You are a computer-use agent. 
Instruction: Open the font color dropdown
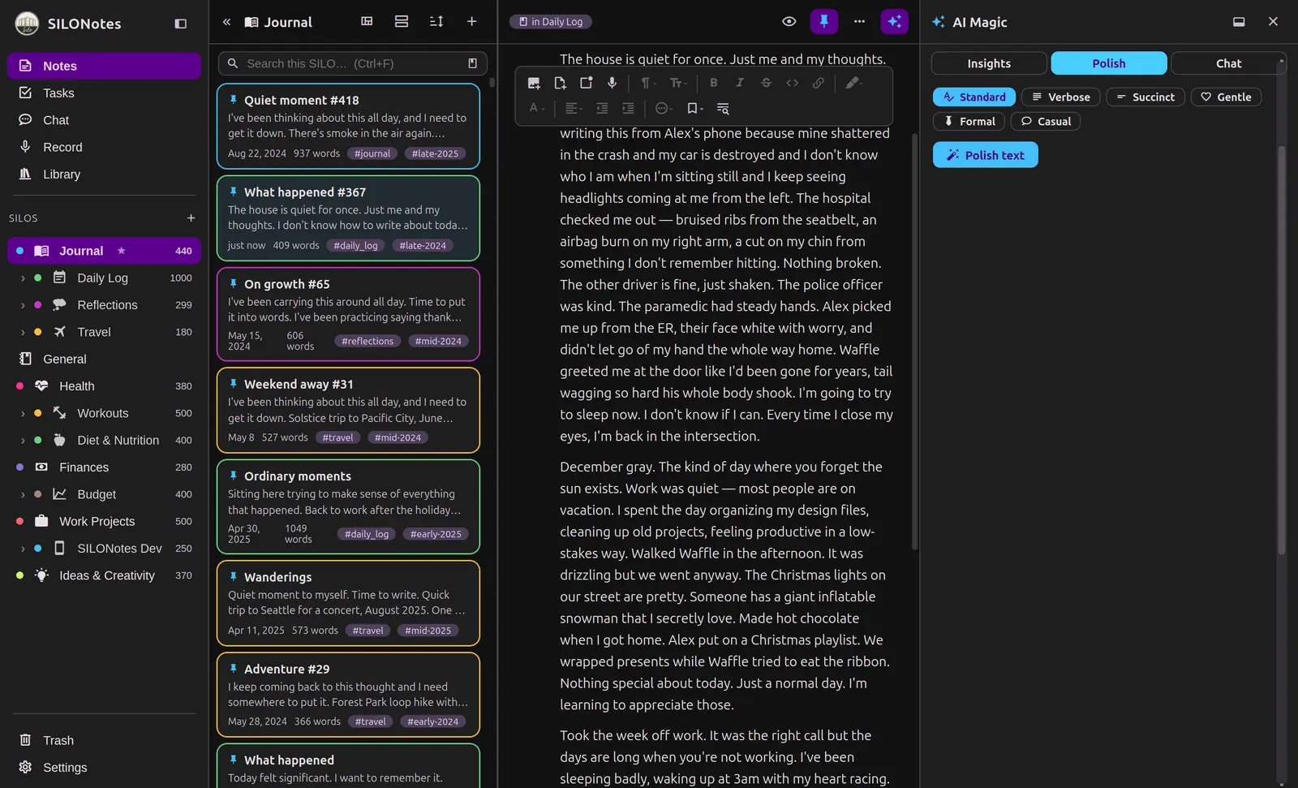click(536, 108)
